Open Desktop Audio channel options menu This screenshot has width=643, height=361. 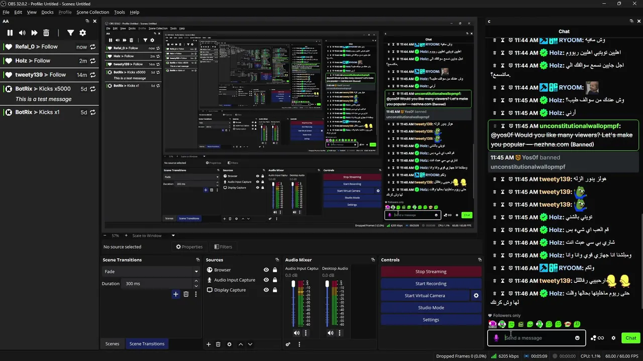340,333
